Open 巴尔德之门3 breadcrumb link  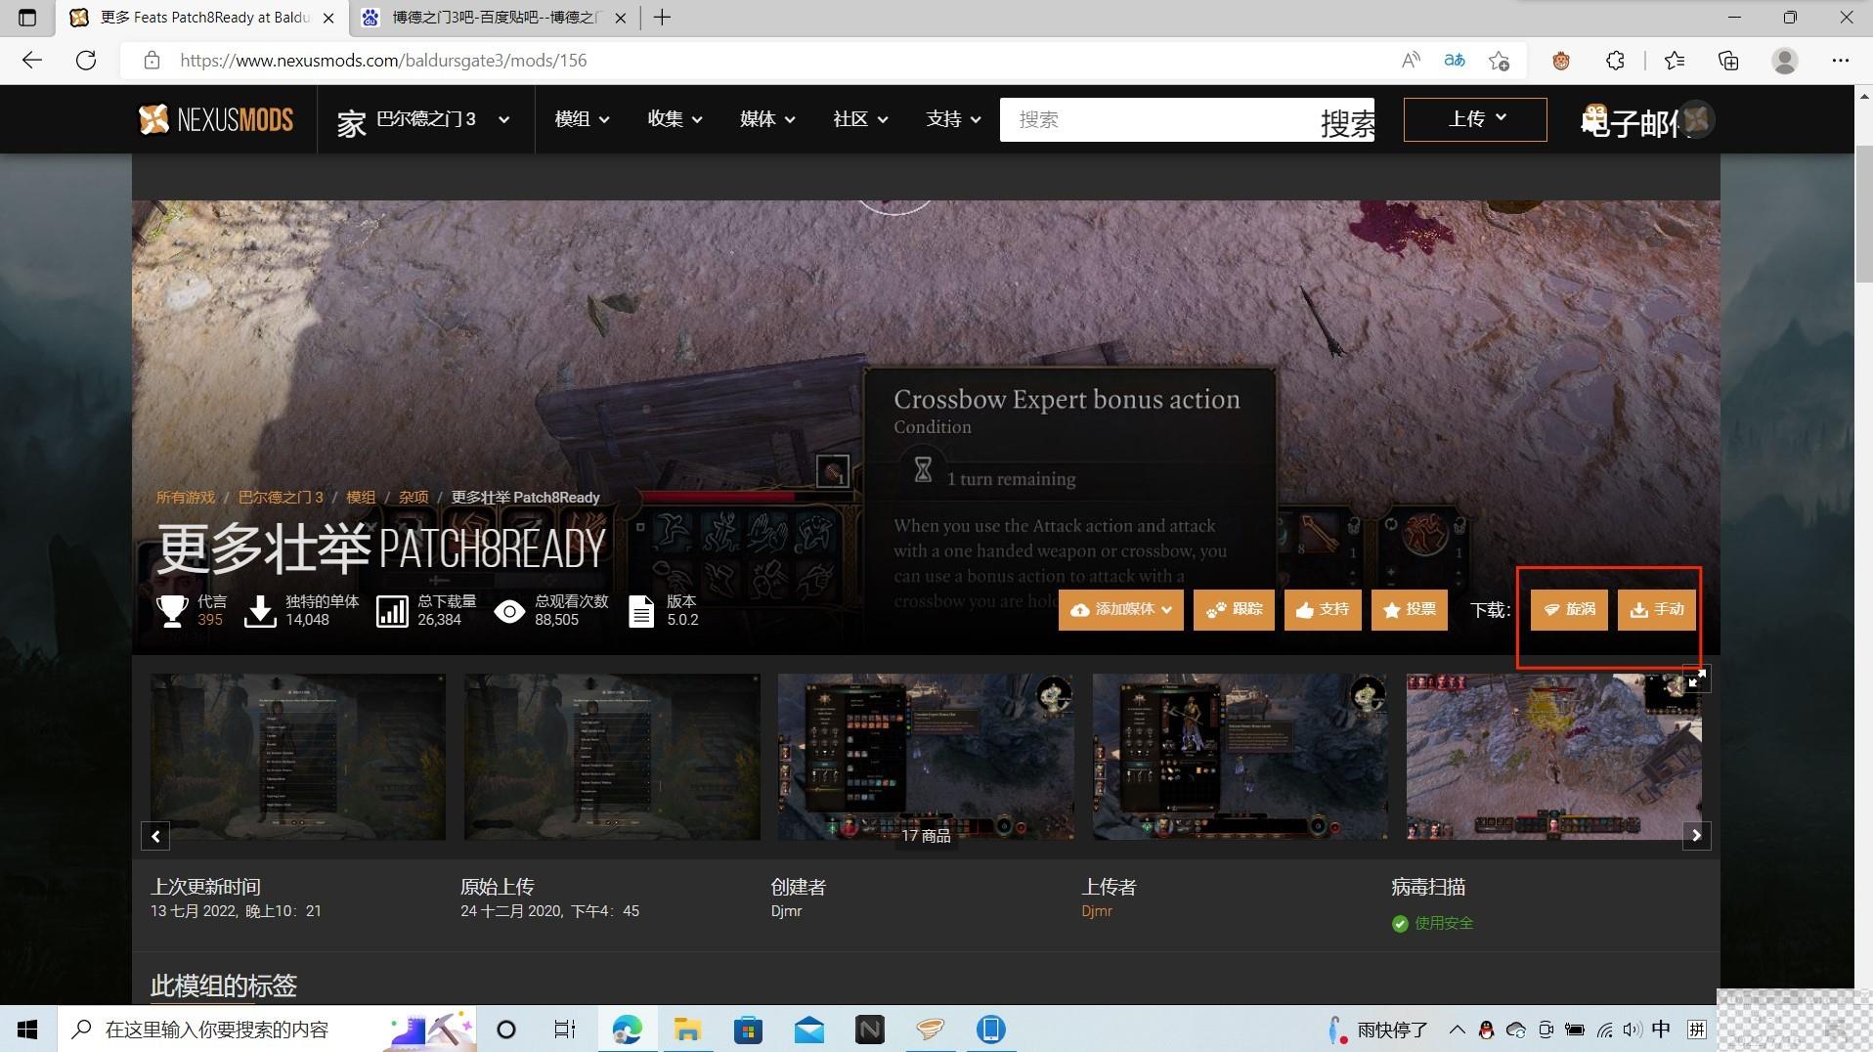(281, 497)
